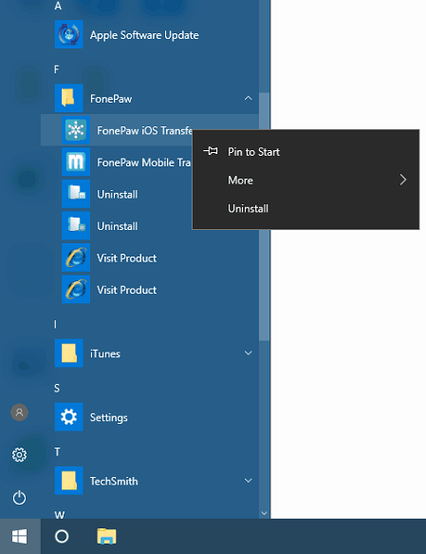Screen dimensions: 426x554
Task: Open first Visit Product Internet Explorer icon
Action: pos(76,258)
